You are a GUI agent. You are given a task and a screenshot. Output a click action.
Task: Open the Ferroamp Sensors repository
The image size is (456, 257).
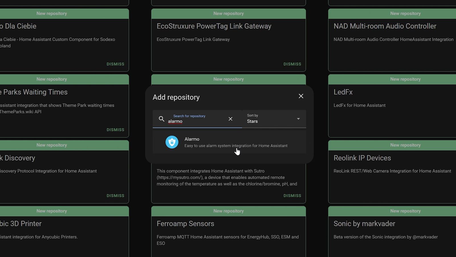(185, 224)
